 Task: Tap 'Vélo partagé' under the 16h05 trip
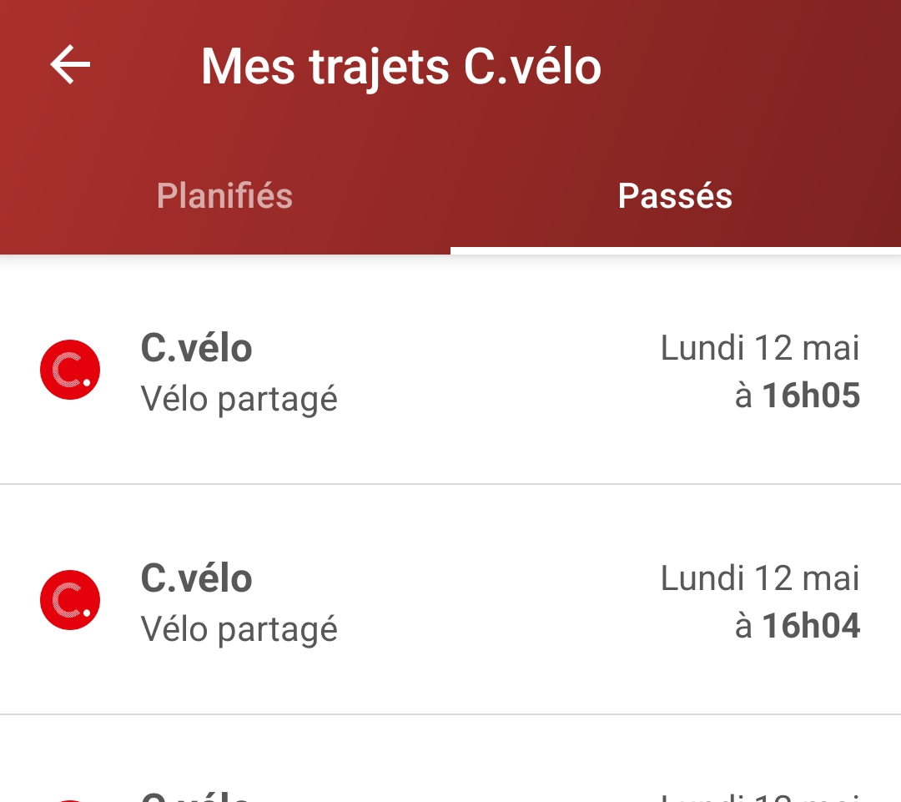pyautogui.click(x=239, y=399)
